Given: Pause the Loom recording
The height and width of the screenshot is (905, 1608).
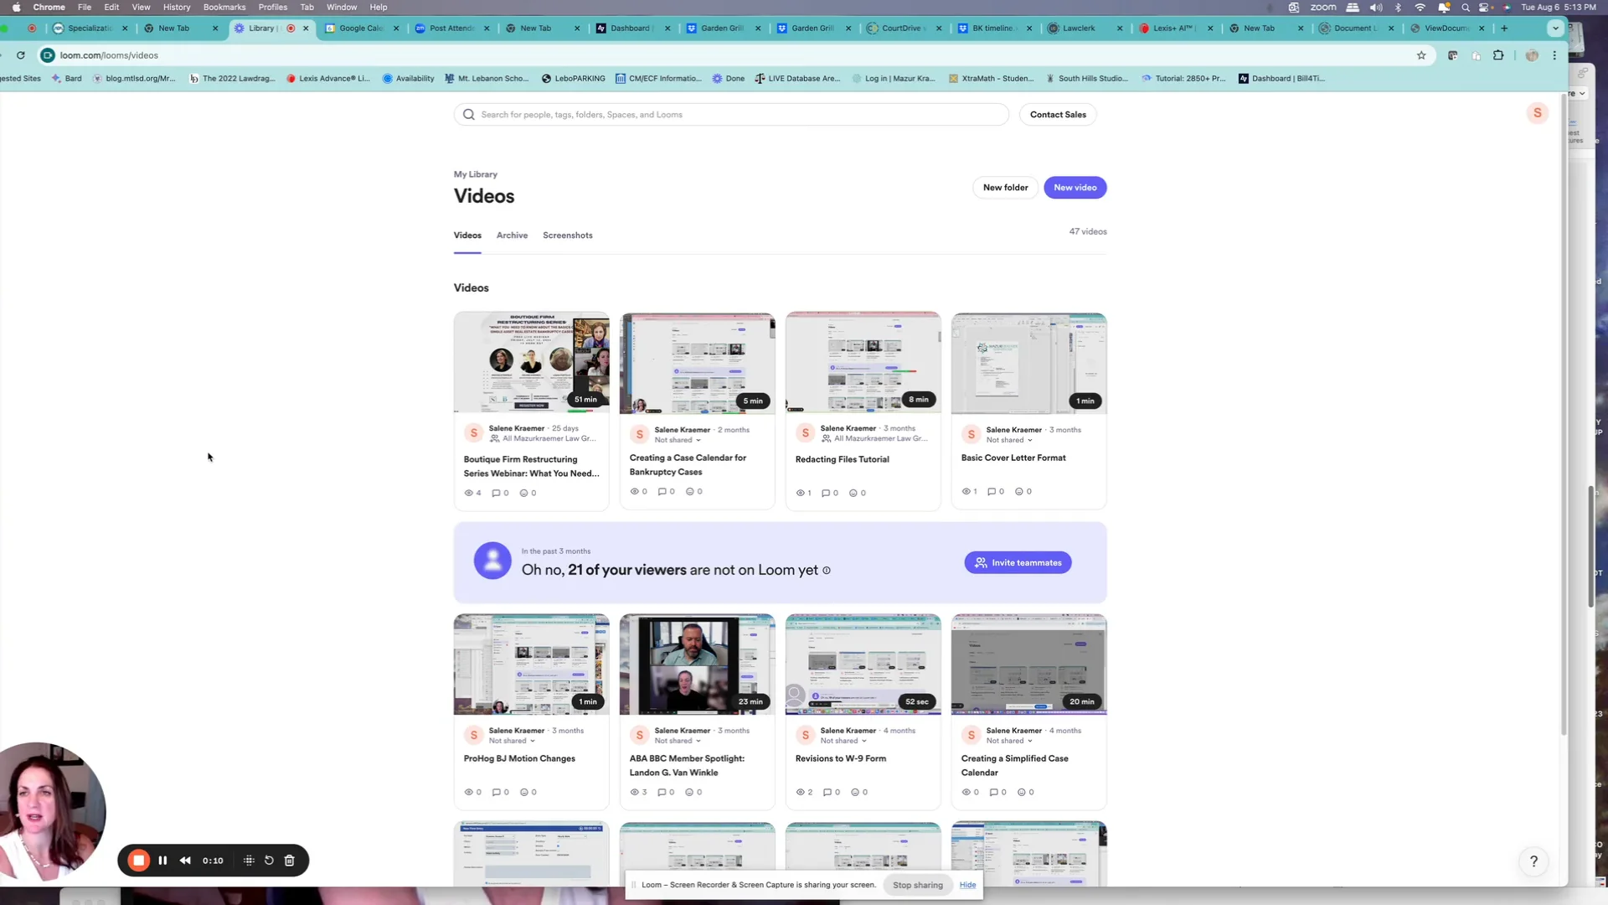Looking at the screenshot, I should click(162, 861).
